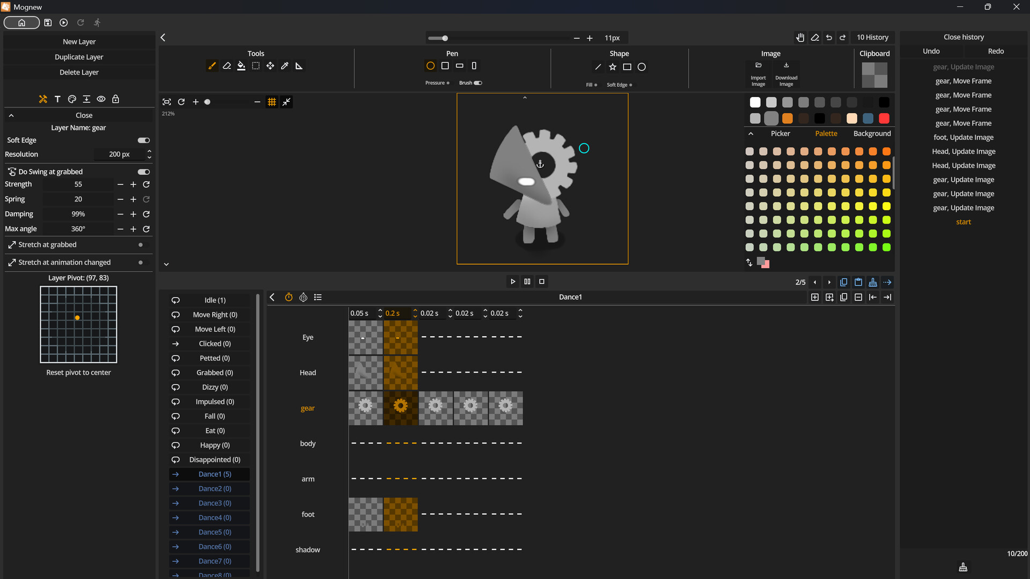Collapse the layer settings Close chevron
This screenshot has height=579, width=1030.
click(11, 115)
